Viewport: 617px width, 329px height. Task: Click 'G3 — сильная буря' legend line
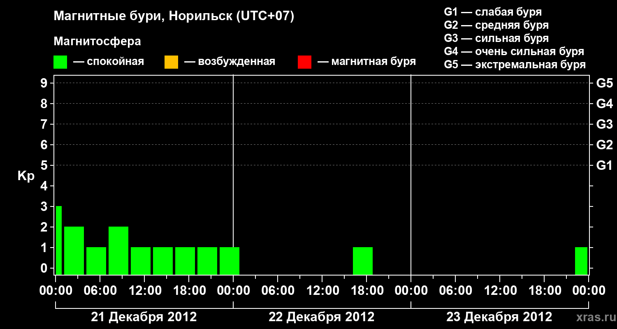[496, 38]
